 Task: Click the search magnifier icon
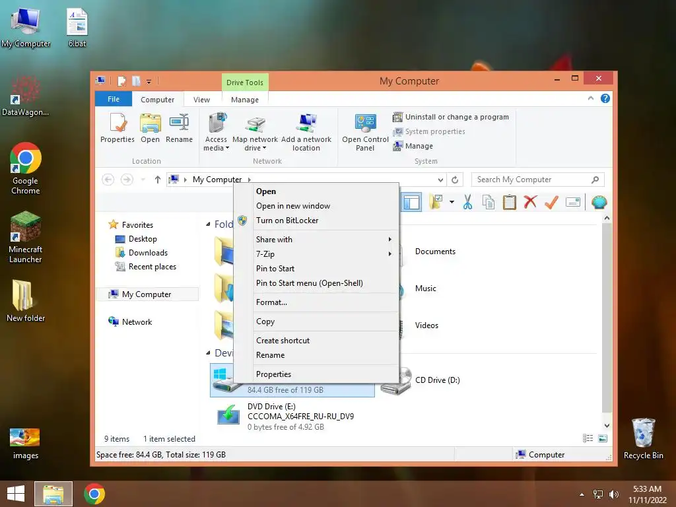point(595,180)
